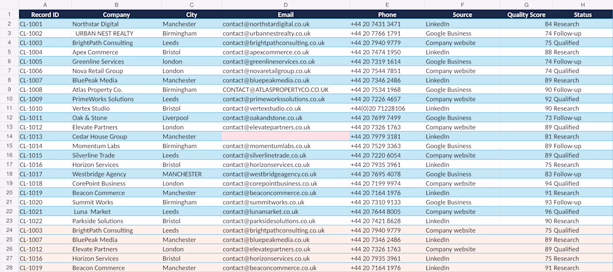
Task: Select column G header letter
Action: (x=527, y=4)
